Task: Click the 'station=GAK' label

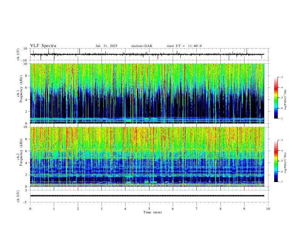Action: click(141, 46)
